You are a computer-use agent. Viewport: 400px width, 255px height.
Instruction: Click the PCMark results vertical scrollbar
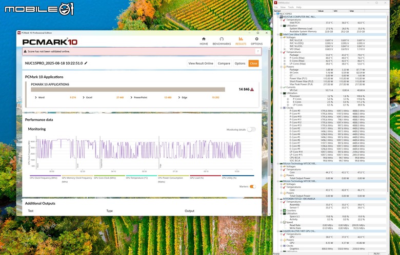click(x=269, y=112)
